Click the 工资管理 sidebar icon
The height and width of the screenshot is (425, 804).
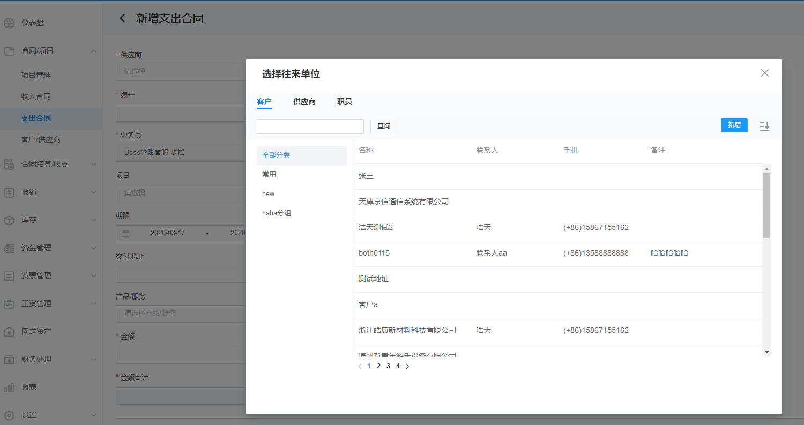coord(9,304)
